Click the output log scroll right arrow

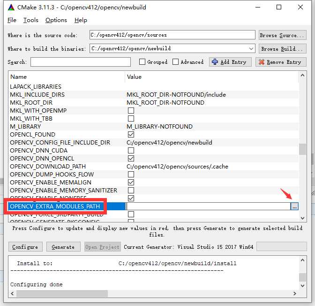294,293
